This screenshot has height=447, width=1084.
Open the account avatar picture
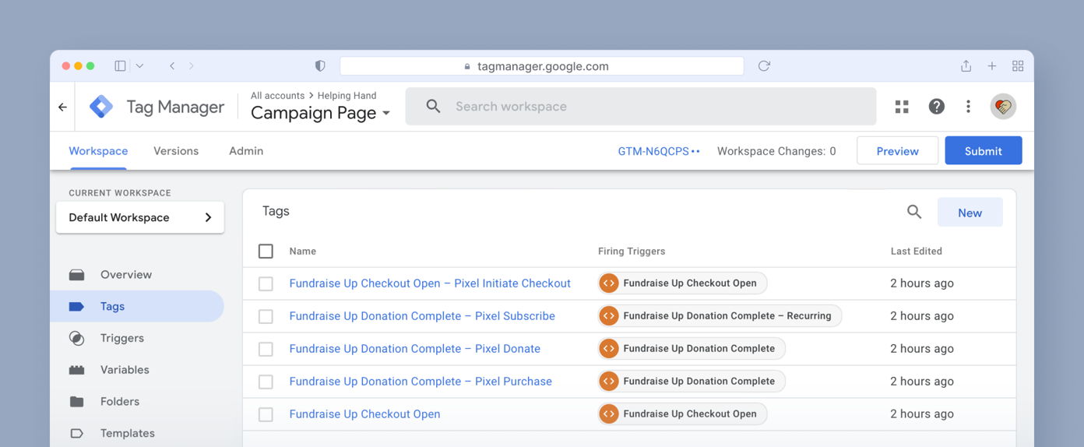[x=1003, y=107]
